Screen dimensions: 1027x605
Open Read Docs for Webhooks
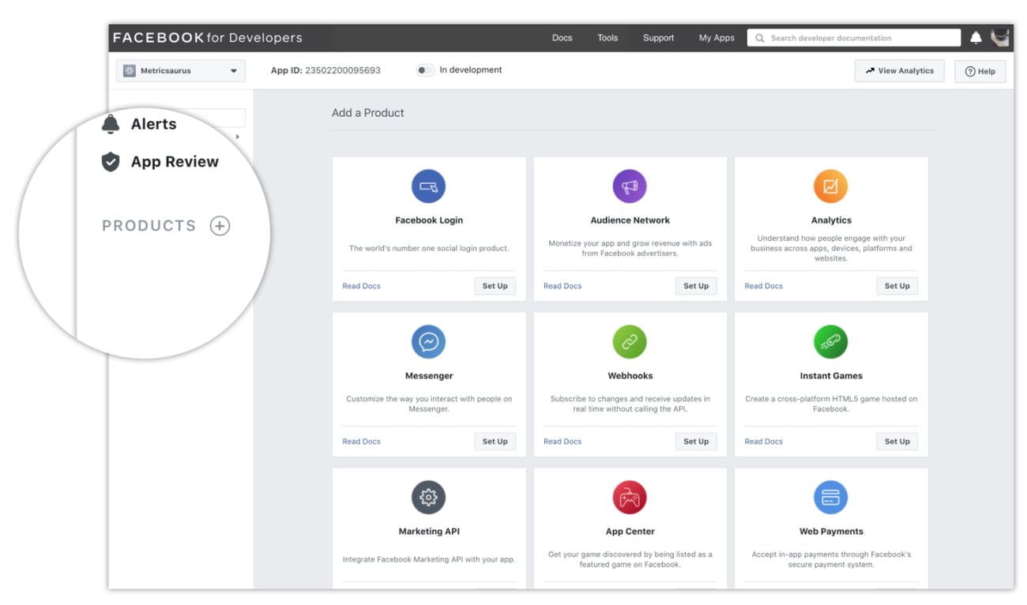562,441
